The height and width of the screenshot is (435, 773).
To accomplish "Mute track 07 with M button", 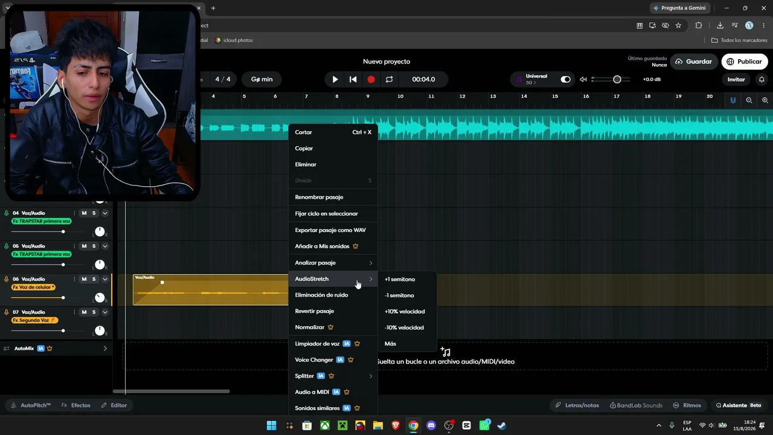I will (84, 312).
